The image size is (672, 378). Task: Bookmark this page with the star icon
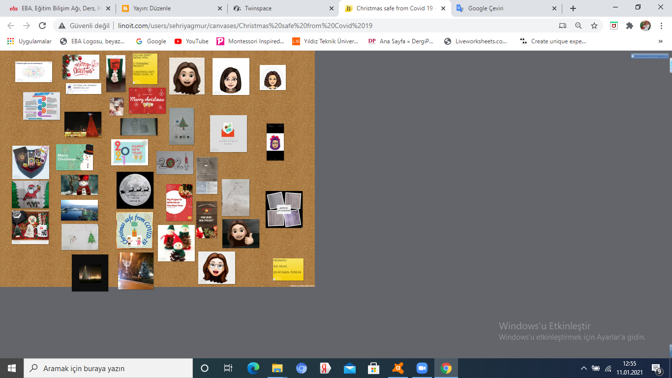tap(594, 26)
